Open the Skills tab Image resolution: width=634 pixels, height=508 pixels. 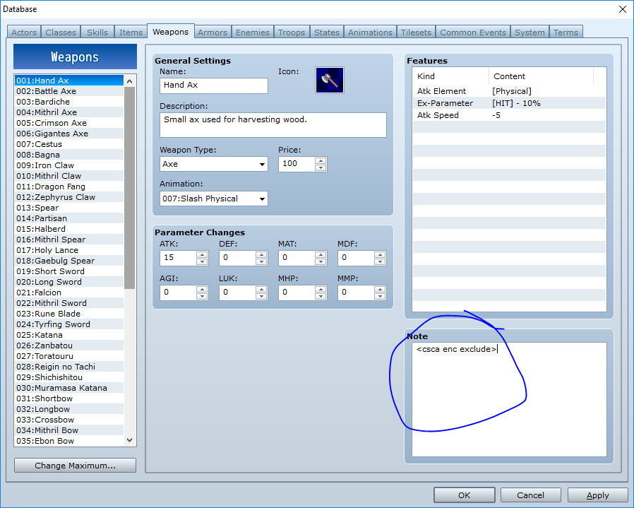click(97, 32)
